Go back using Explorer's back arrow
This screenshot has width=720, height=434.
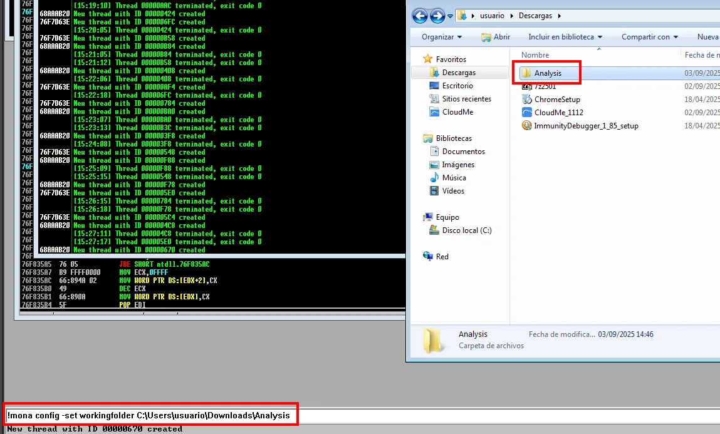tap(420, 16)
